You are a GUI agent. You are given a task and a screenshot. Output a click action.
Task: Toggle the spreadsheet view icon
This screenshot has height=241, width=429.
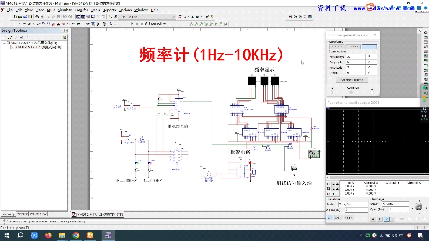tap(83, 17)
